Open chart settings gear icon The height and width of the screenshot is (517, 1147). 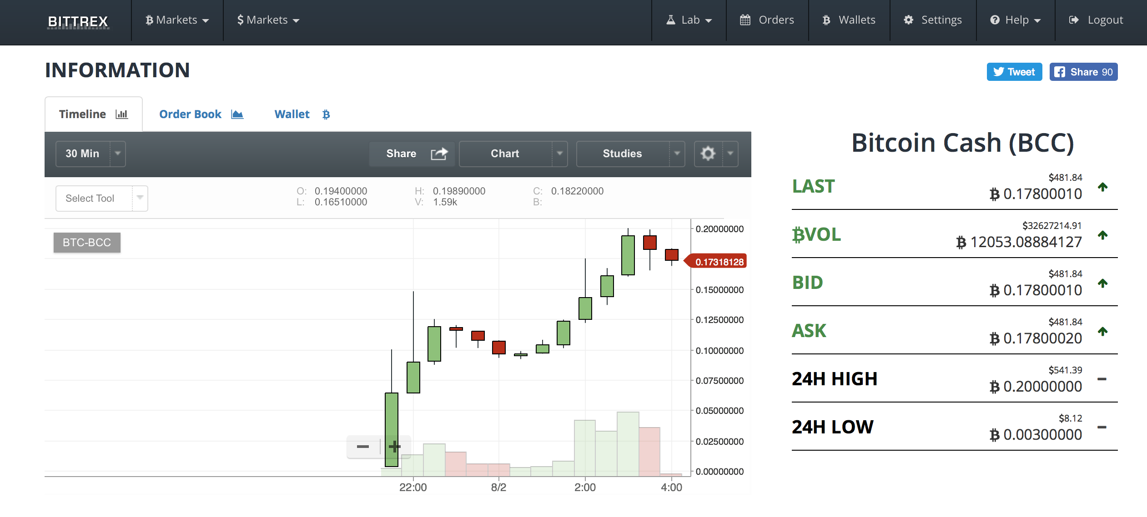pos(708,154)
